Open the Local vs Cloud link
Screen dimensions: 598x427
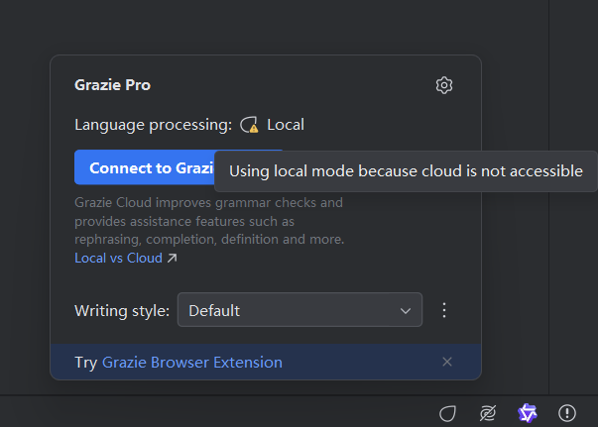tap(119, 258)
